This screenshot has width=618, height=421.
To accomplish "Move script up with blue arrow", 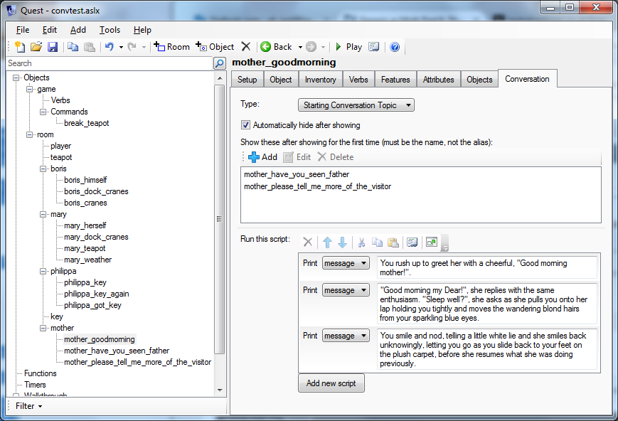I will (x=326, y=243).
